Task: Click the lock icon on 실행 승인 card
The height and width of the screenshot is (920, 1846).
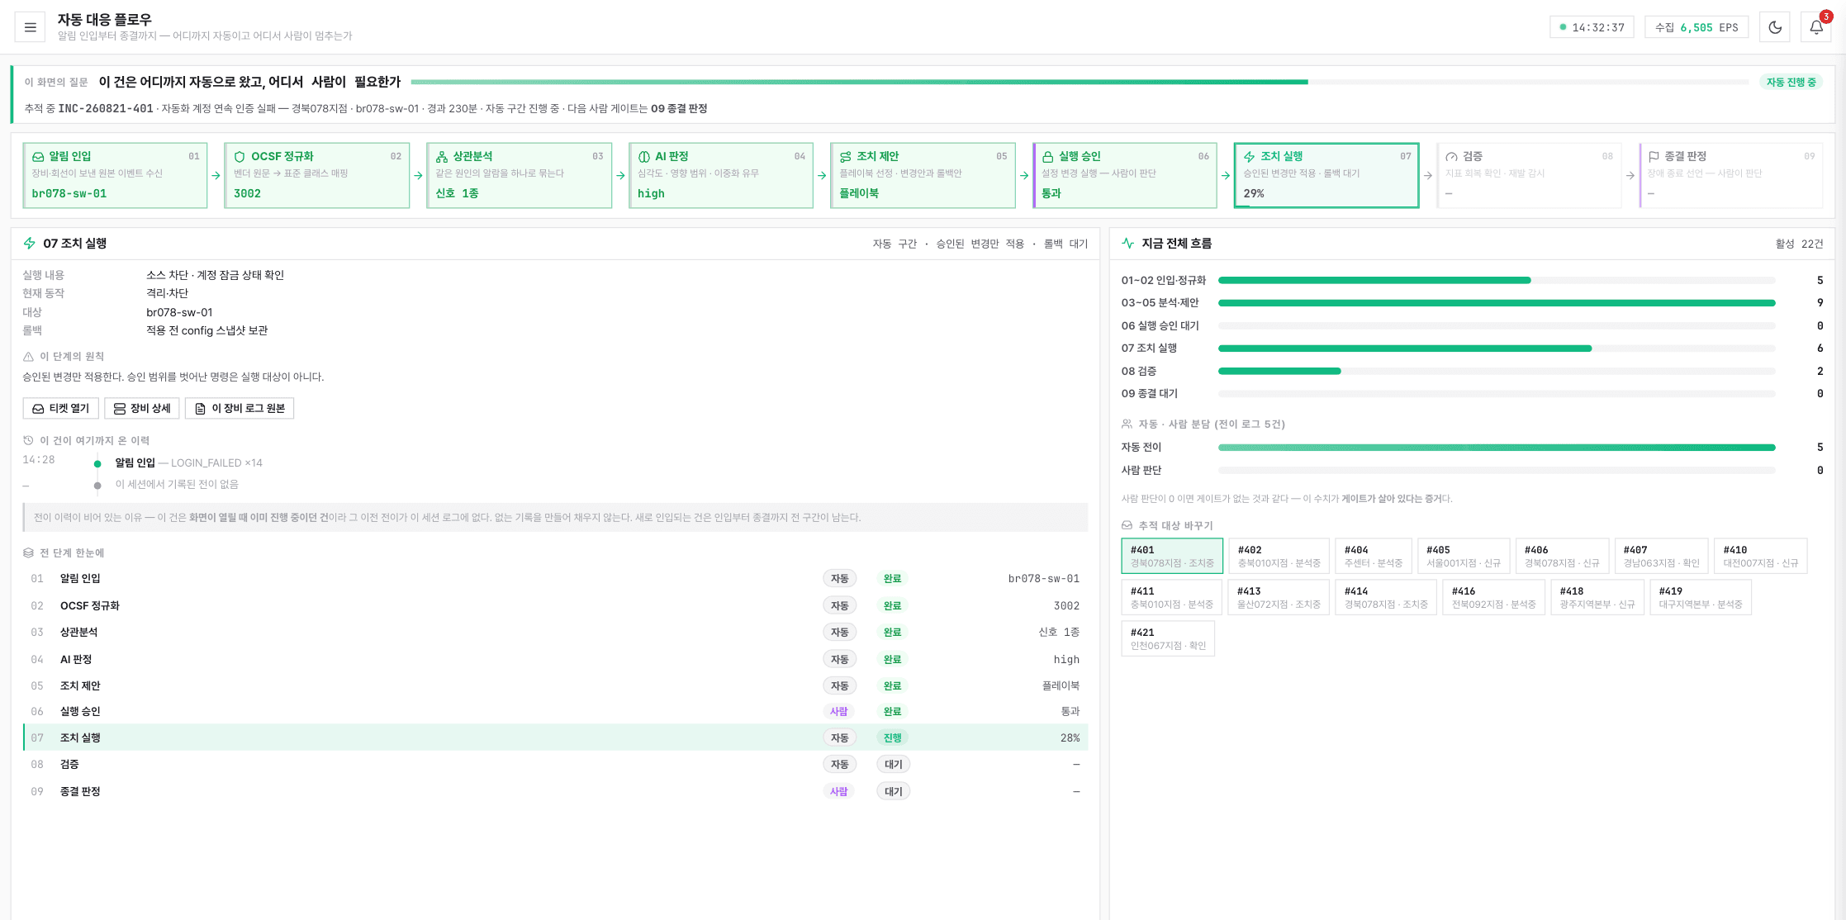Action: (1048, 157)
